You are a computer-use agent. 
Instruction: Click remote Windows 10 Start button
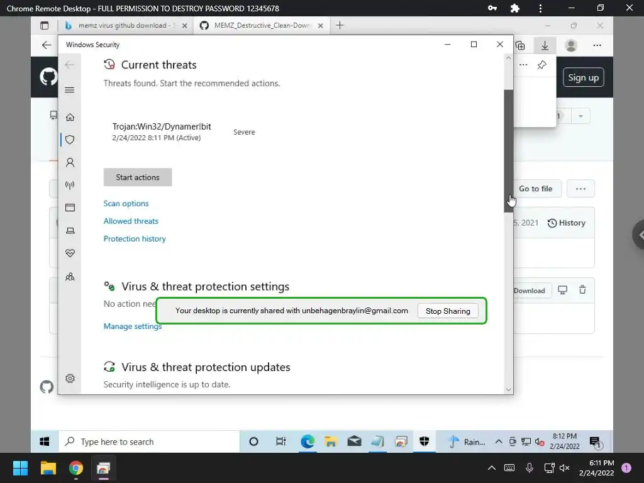click(x=45, y=441)
